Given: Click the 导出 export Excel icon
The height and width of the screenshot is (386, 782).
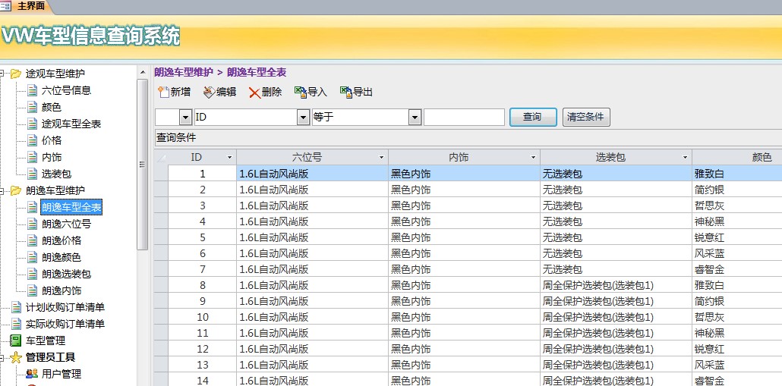Looking at the screenshot, I should pyautogui.click(x=345, y=93).
